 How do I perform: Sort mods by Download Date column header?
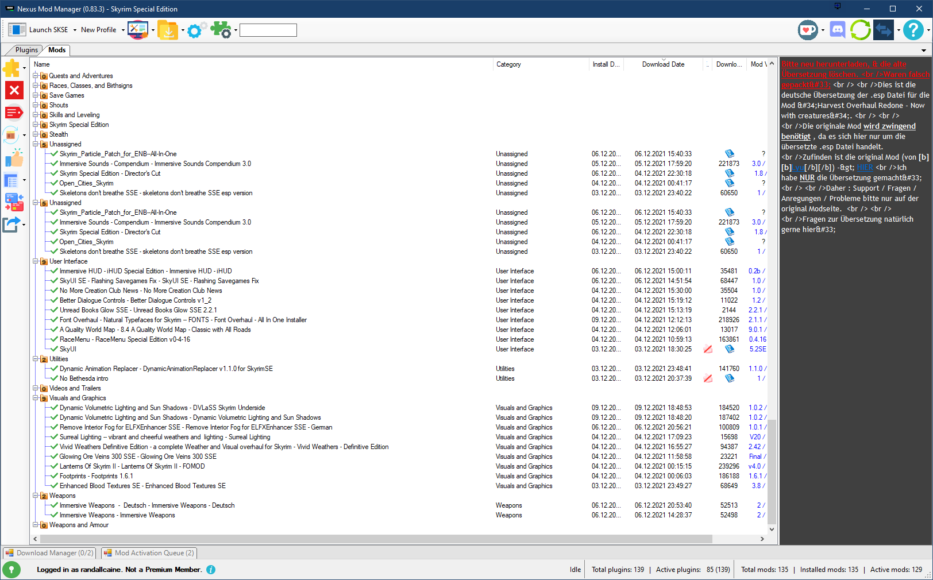pos(663,64)
